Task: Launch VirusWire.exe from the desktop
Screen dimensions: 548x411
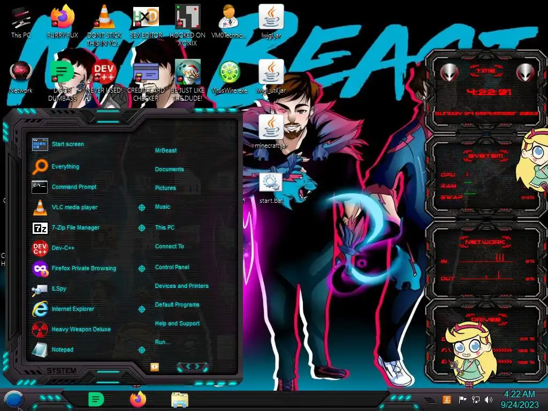Action: 229,78
